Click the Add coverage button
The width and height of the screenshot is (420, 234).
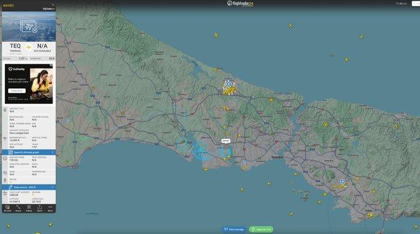234,230
